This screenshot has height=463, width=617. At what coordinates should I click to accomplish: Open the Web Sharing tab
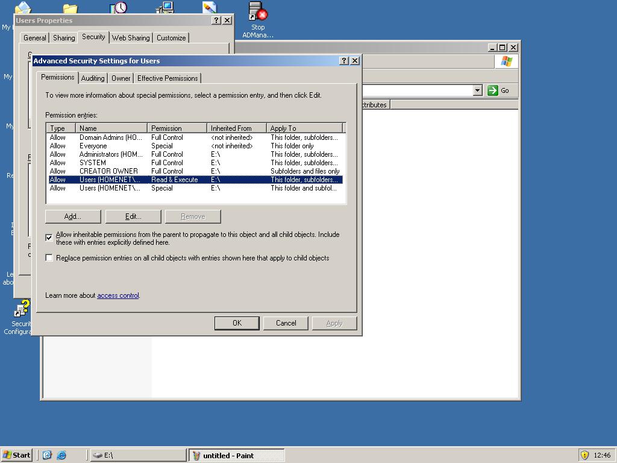131,37
